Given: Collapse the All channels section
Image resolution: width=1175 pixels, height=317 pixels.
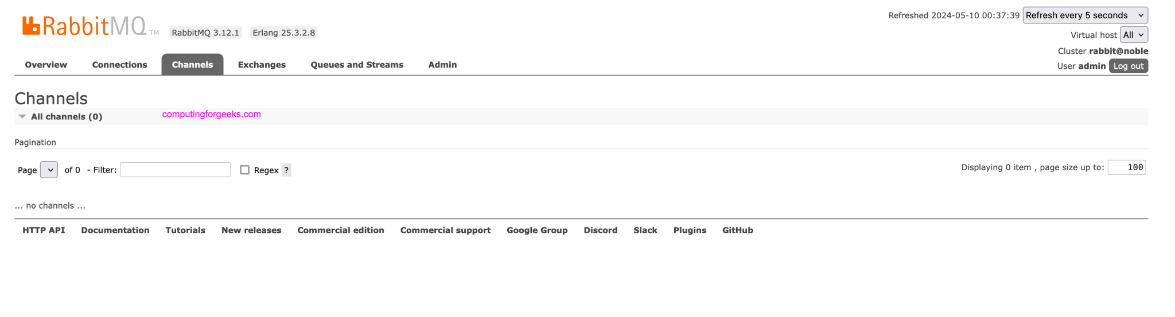Looking at the screenshot, I should (60, 116).
